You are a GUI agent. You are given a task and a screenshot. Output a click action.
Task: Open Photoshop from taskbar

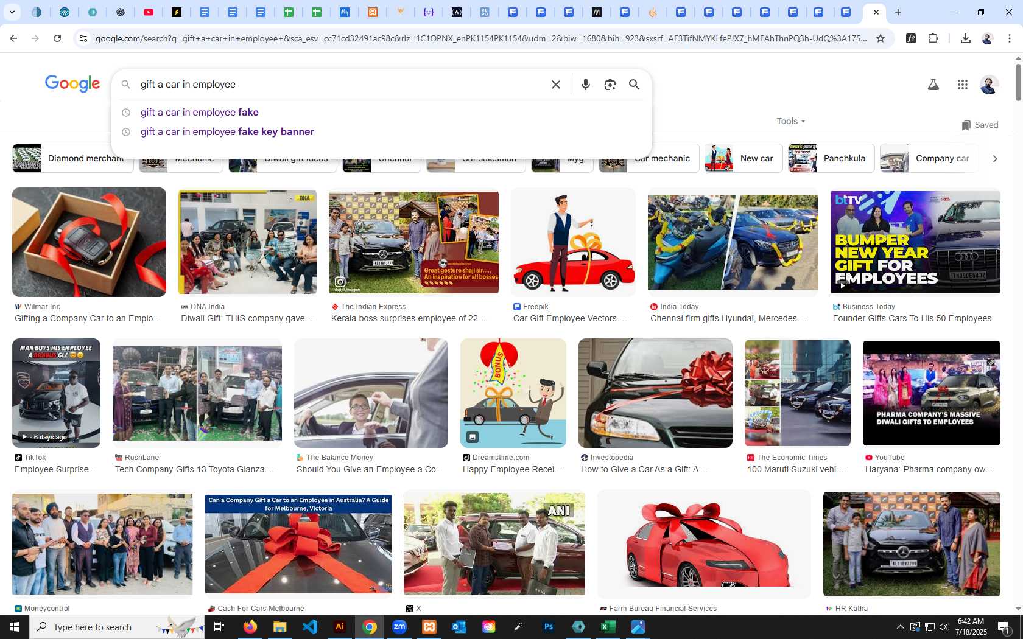(549, 627)
